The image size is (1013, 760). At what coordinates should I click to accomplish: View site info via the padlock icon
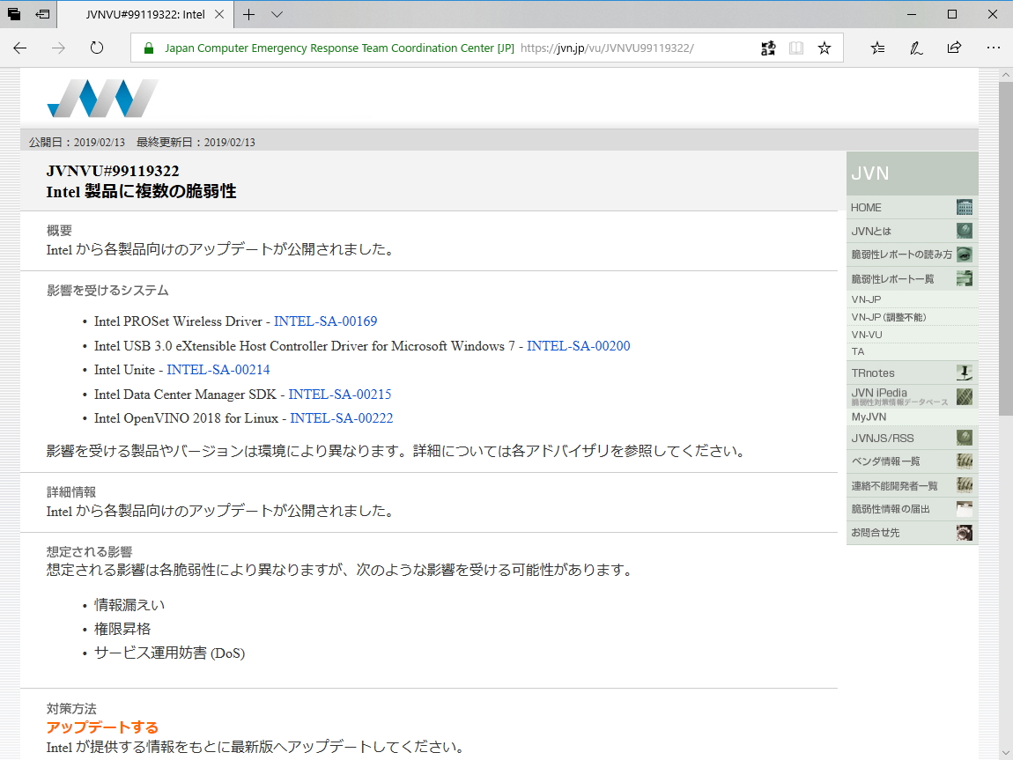point(148,48)
